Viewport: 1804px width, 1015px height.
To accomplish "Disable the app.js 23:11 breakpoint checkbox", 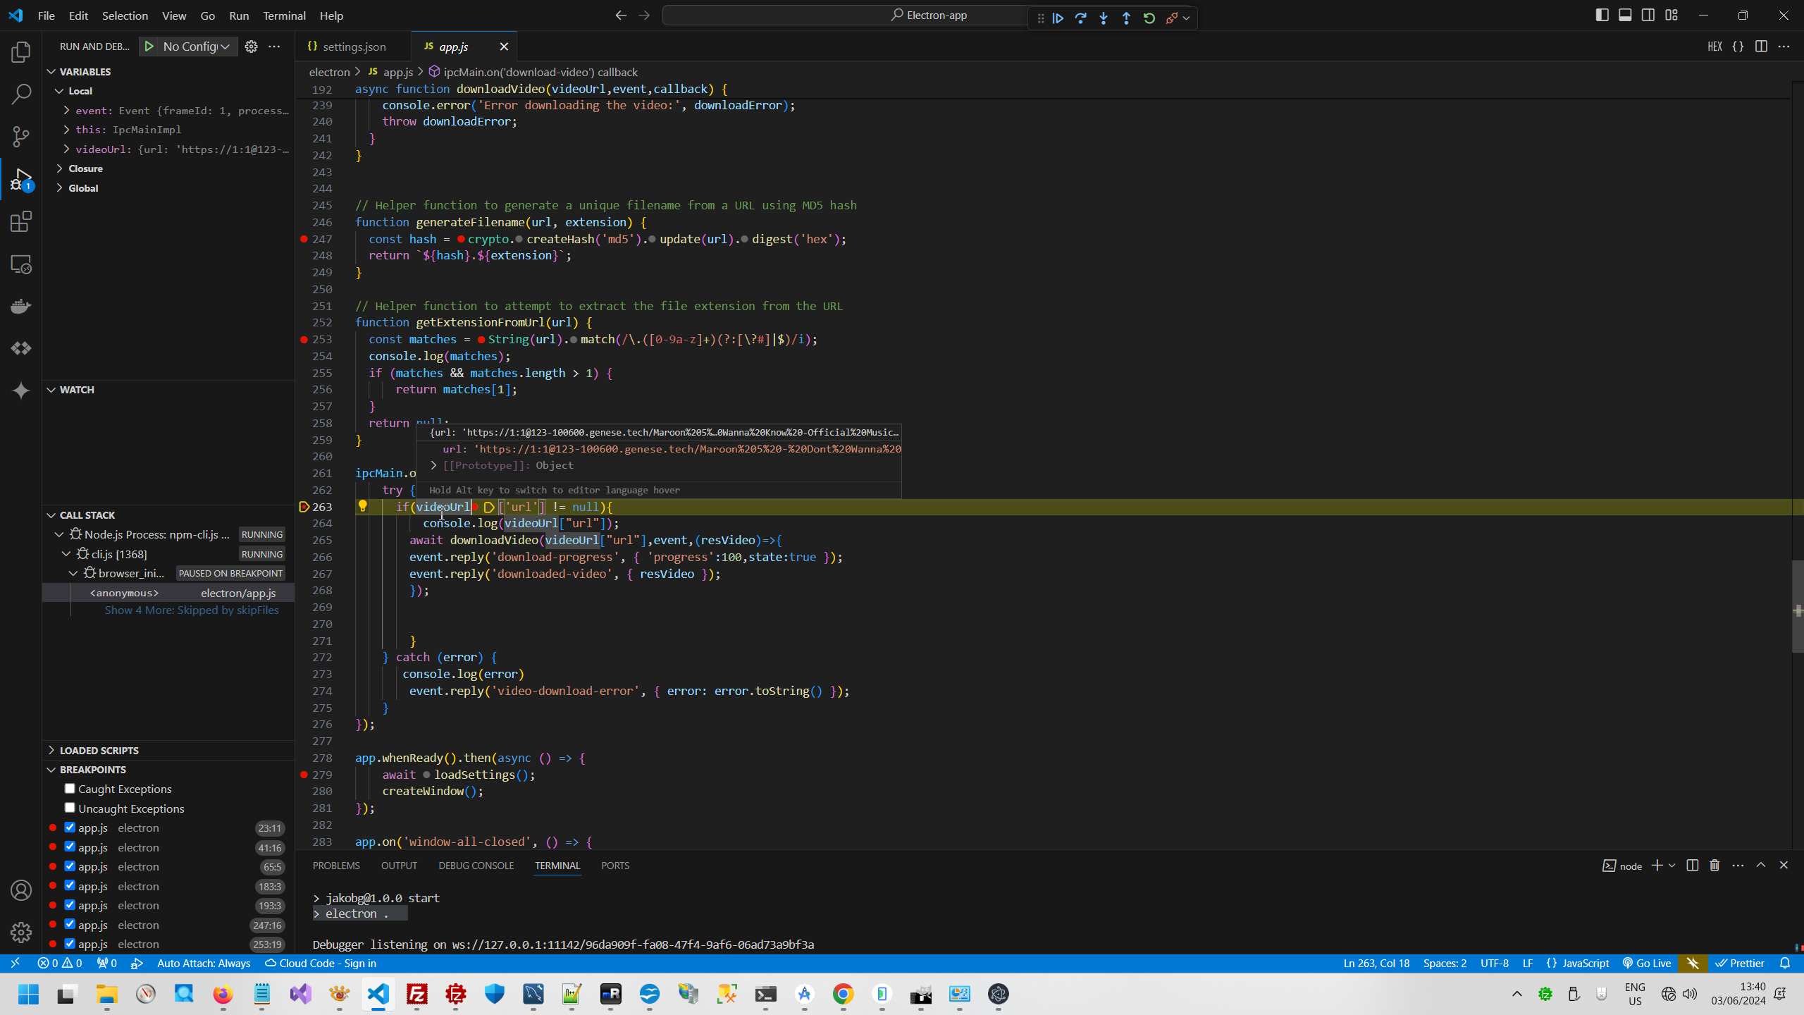I will [x=70, y=828].
